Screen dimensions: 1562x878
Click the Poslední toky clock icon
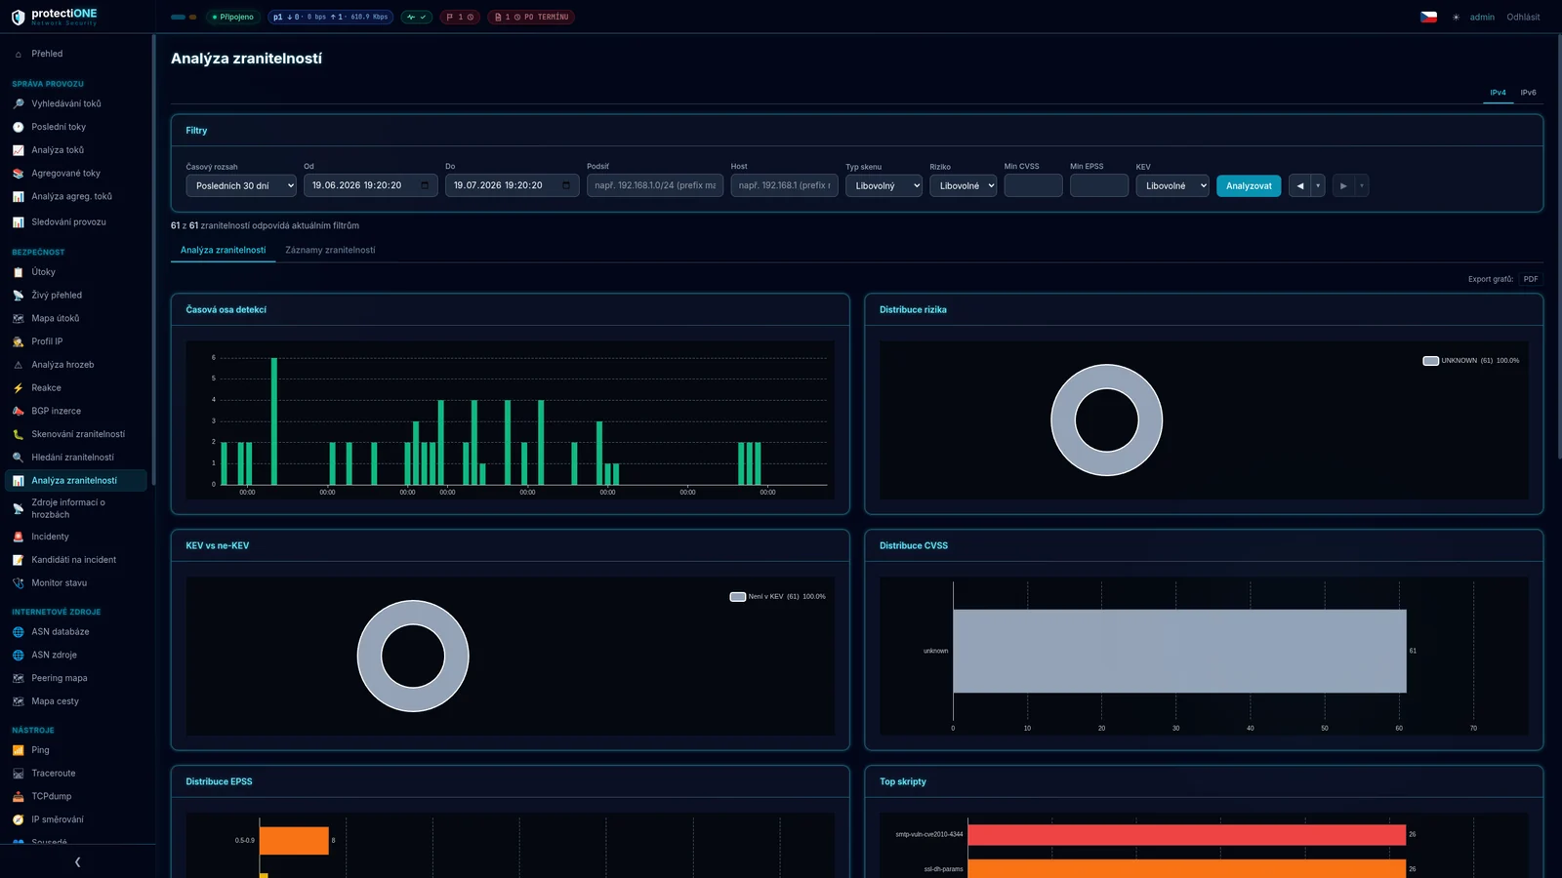click(18, 127)
